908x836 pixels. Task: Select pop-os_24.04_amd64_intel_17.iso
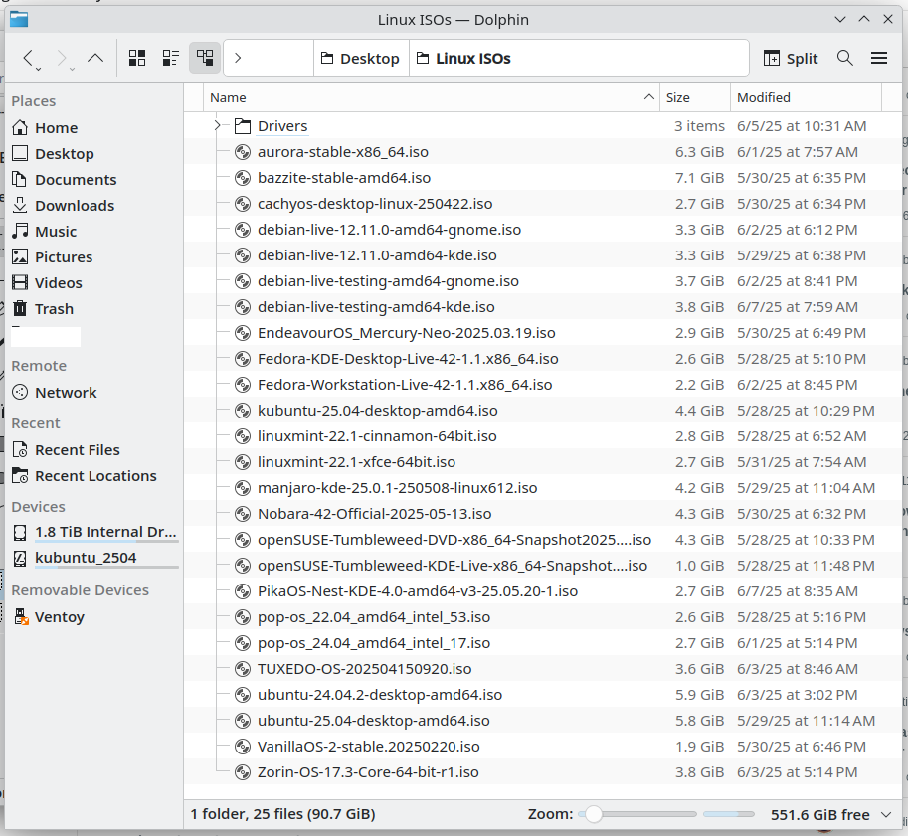coord(374,643)
